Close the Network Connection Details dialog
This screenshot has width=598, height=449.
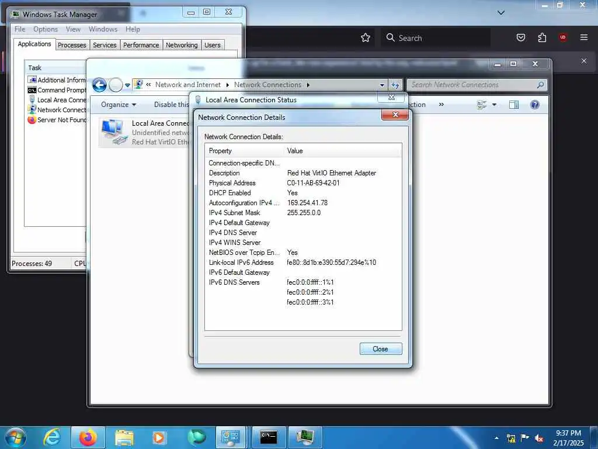pos(380,348)
